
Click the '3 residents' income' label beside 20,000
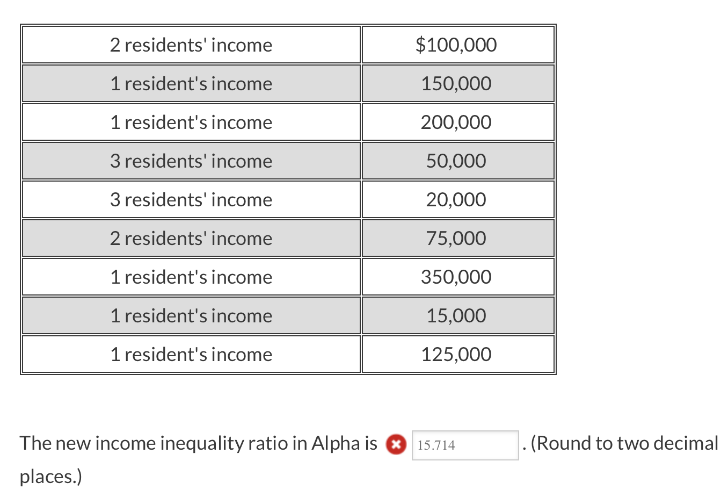click(x=191, y=199)
